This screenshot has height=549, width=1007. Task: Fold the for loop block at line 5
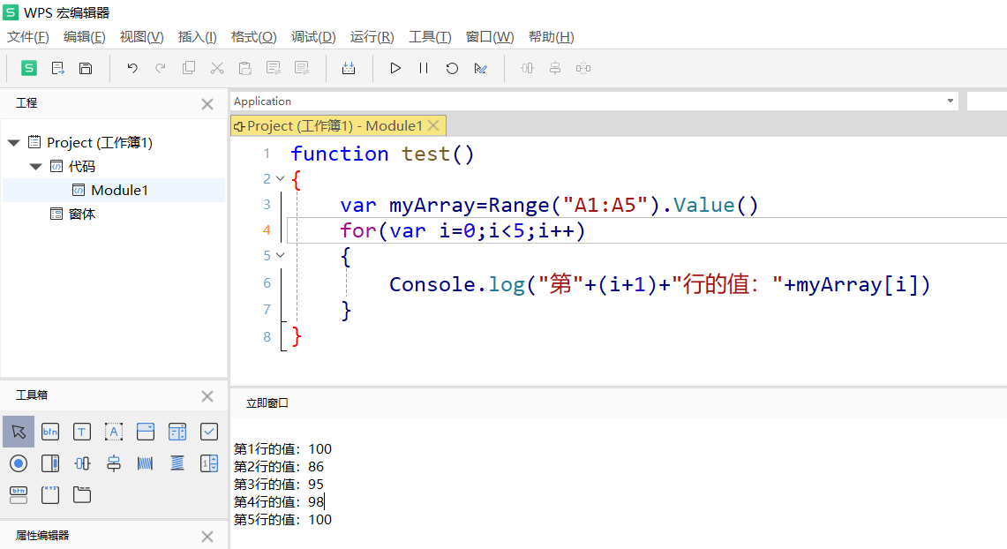(x=280, y=256)
